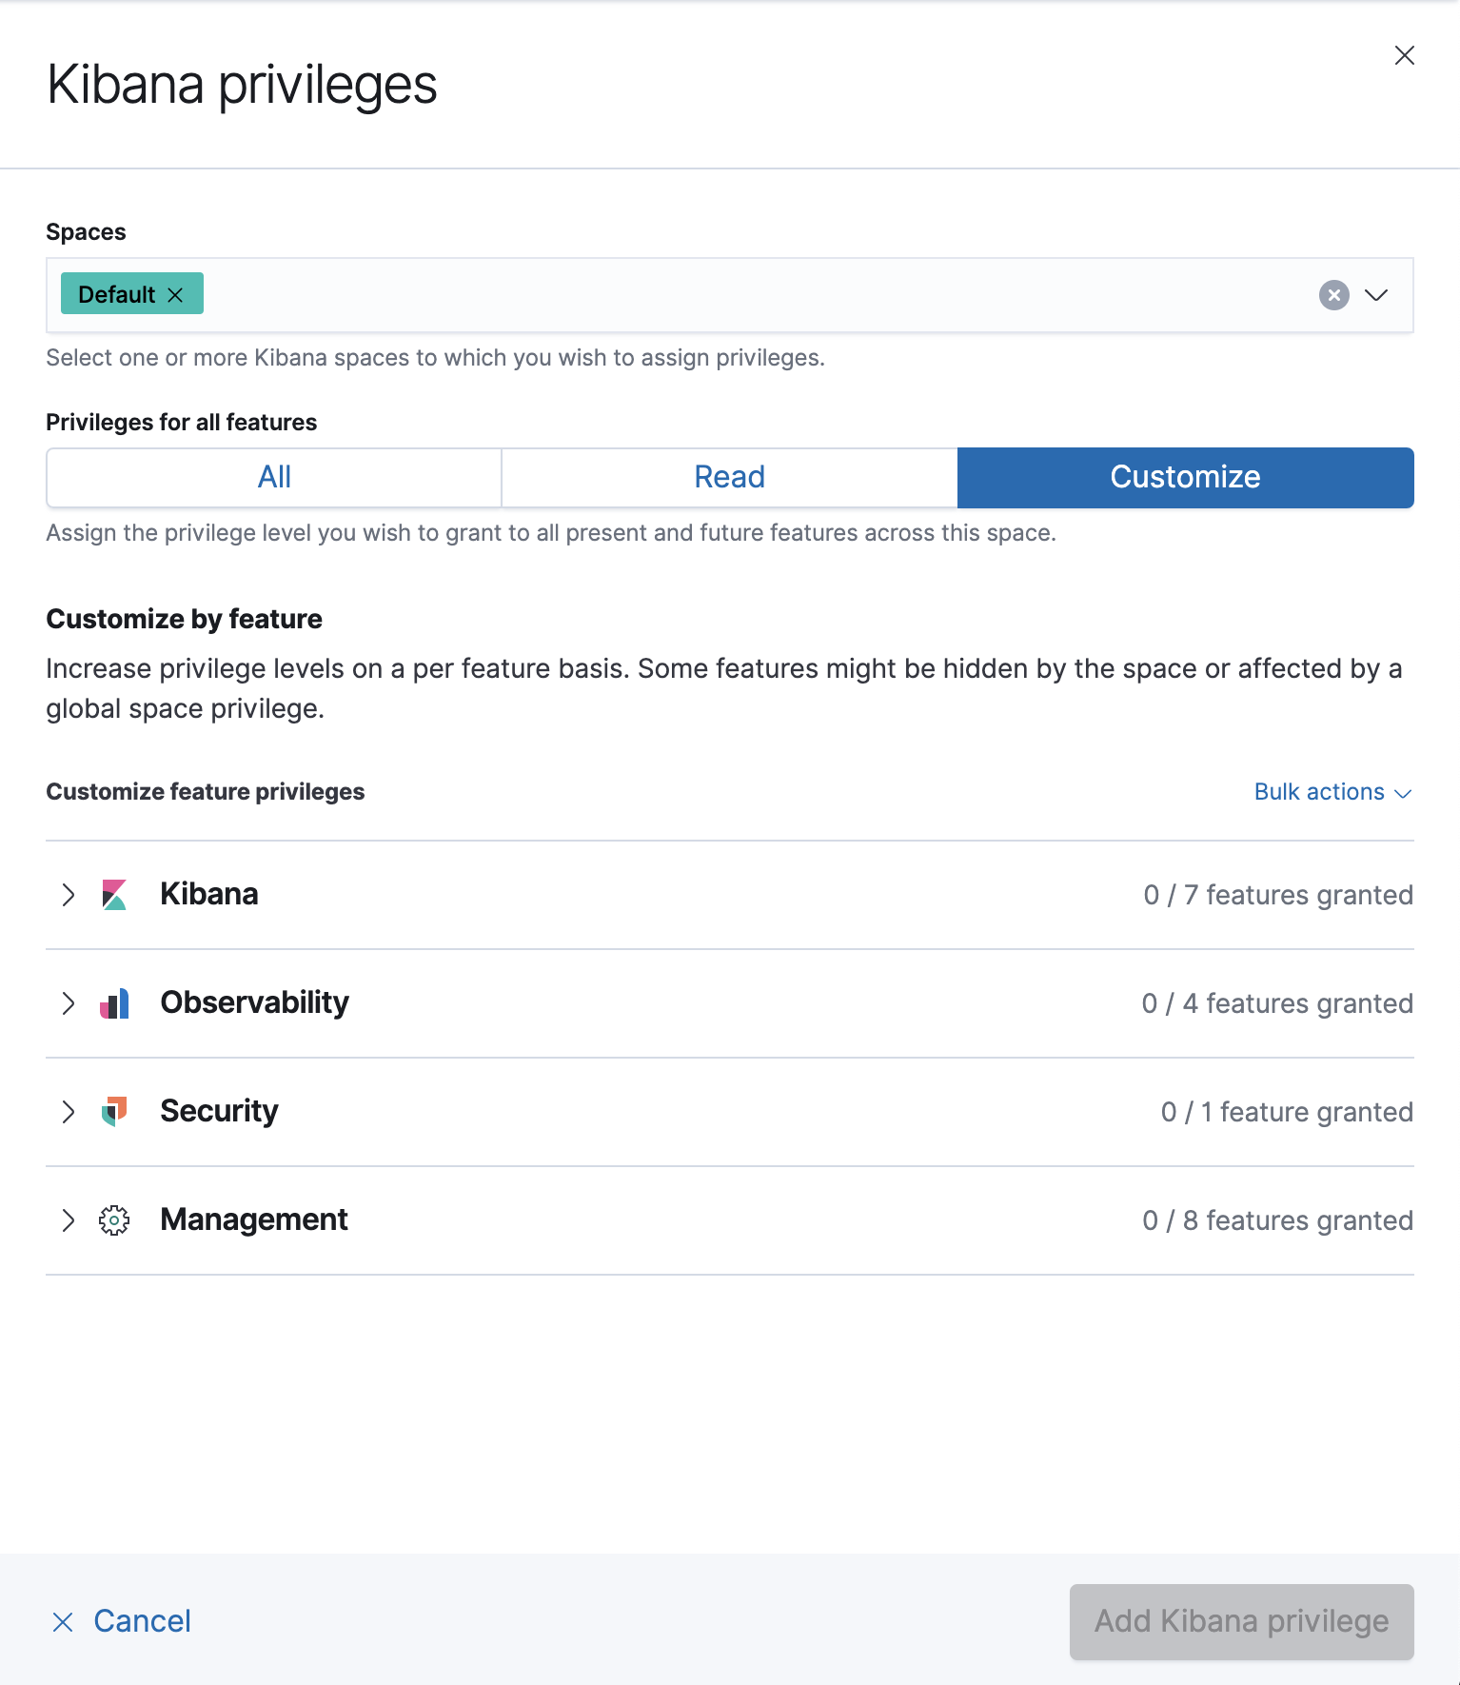This screenshot has width=1460, height=1685.
Task: Click the Default space badge label
Action: (116, 294)
